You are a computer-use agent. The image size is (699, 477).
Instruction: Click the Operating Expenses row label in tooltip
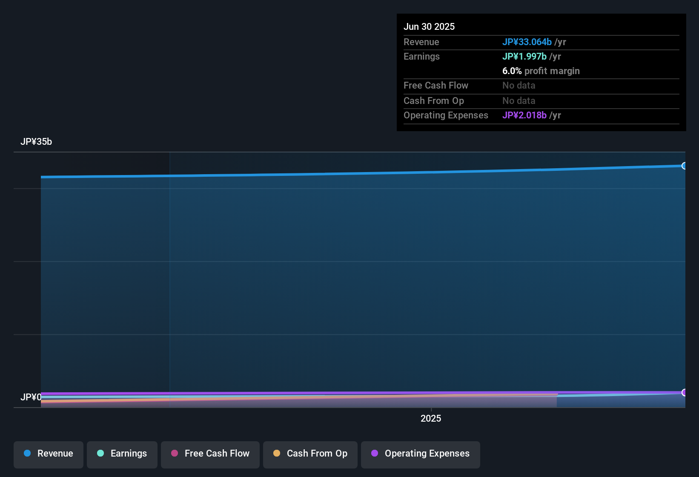click(446, 115)
